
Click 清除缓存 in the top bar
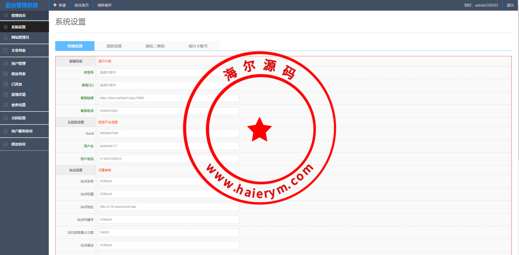[x=105, y=5]
